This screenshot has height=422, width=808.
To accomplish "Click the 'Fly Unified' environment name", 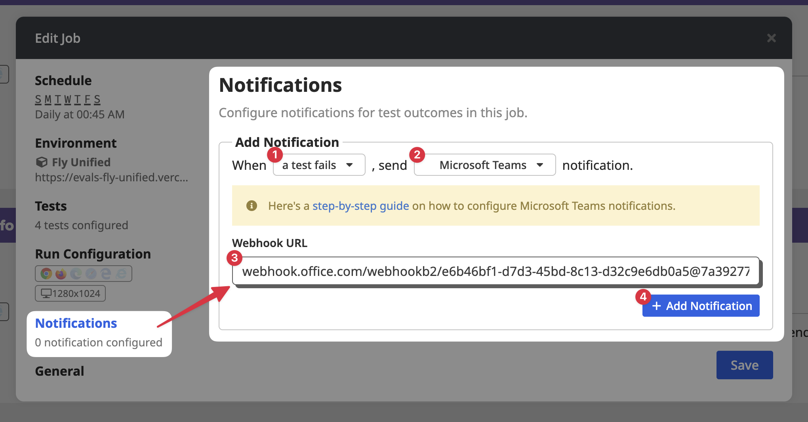I will point(81,162).
